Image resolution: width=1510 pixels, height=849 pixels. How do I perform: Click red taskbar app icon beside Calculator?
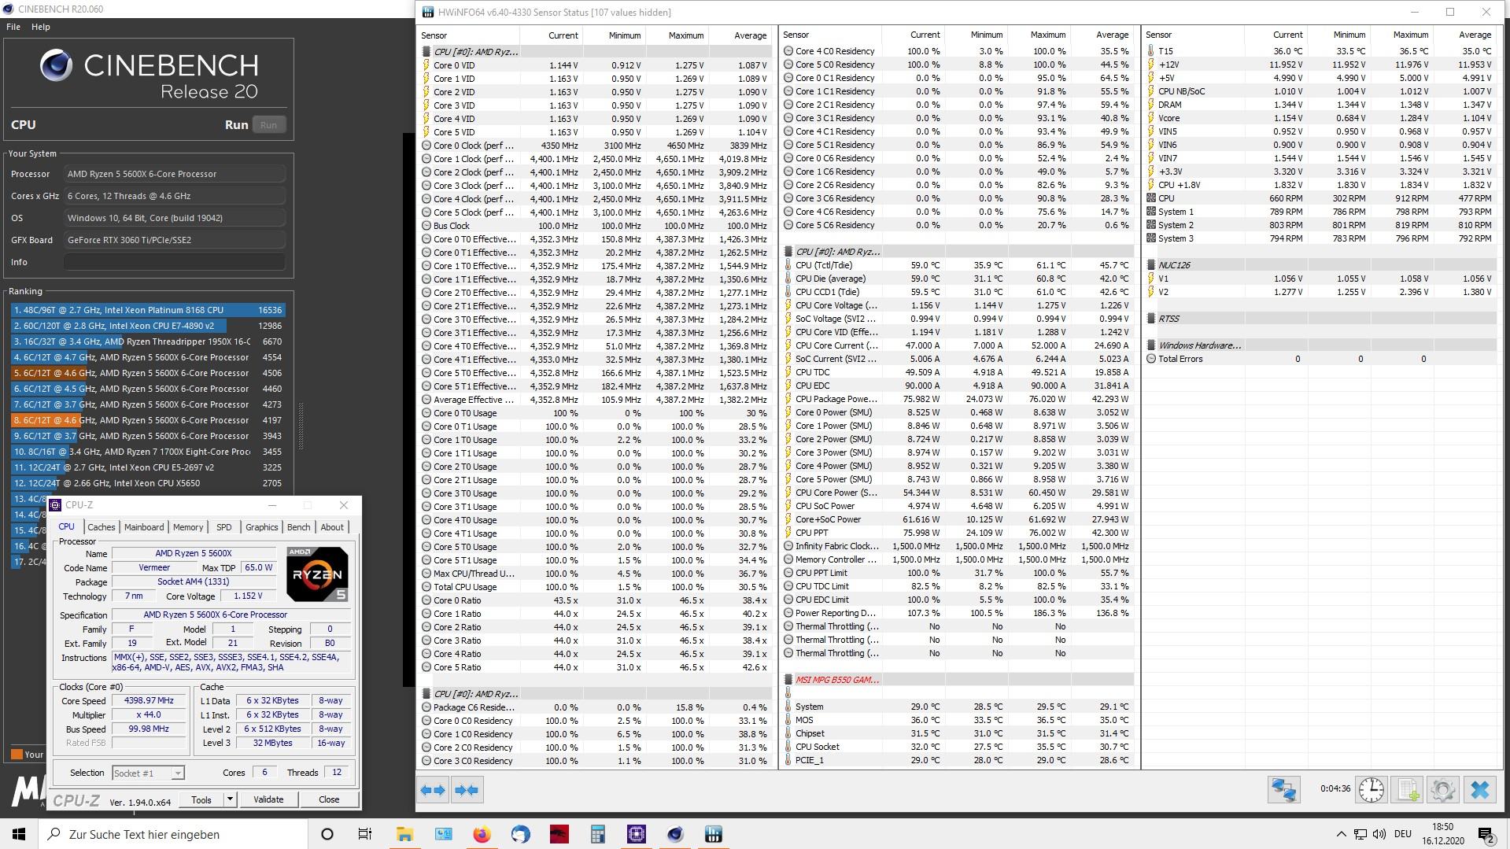pyautogui.click(x=559, y=834)
